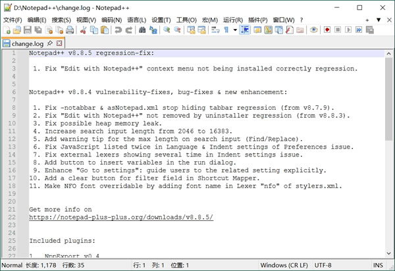
Task: Open the 设置(T) menu
Action: click(x=161, y=20)
